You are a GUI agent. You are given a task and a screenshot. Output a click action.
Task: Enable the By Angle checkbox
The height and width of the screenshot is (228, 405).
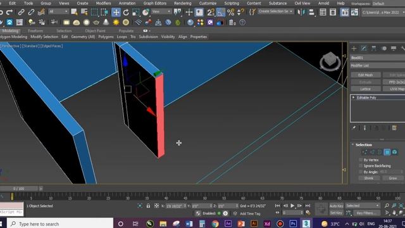[x=361, y=172]
